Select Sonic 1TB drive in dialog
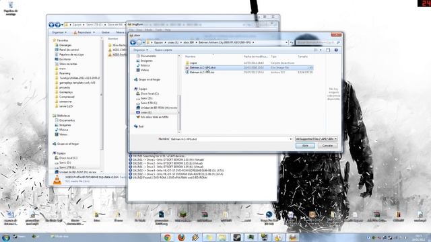431x242 pixels. (149, 103)
